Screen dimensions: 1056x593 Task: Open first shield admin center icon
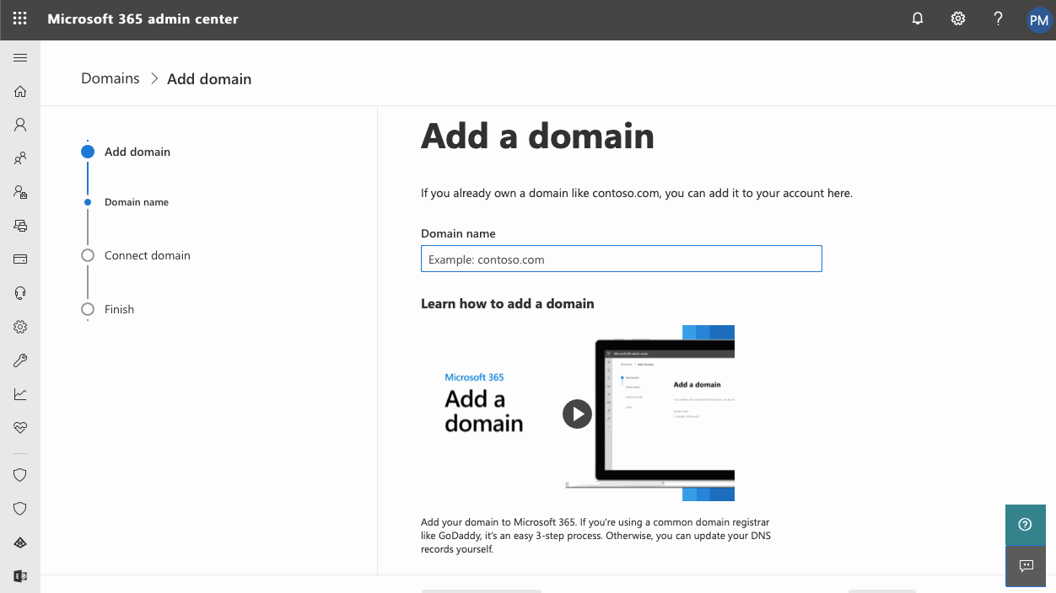point(20,475)
